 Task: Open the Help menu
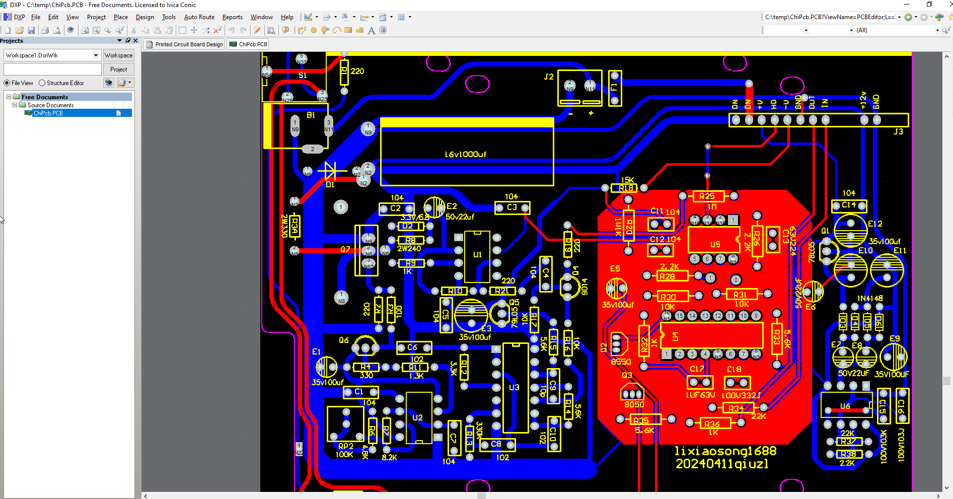[287, 17]
